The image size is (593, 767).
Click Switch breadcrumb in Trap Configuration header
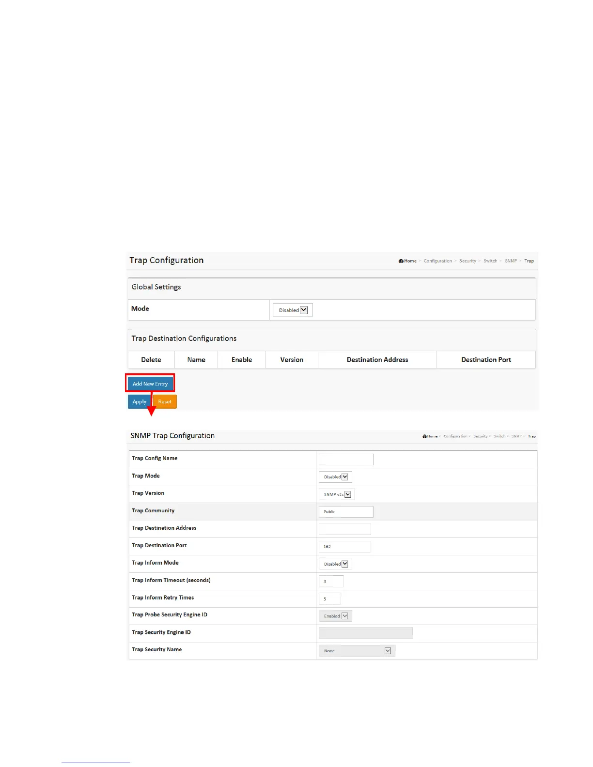[490, 261]
